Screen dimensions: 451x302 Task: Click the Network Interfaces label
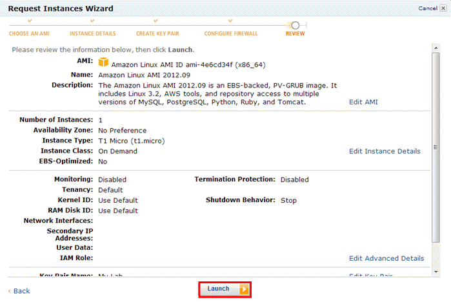coord(58,220)
